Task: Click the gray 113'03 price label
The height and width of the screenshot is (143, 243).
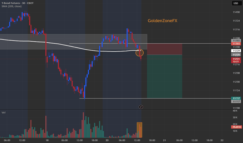Action: point(236,41)
